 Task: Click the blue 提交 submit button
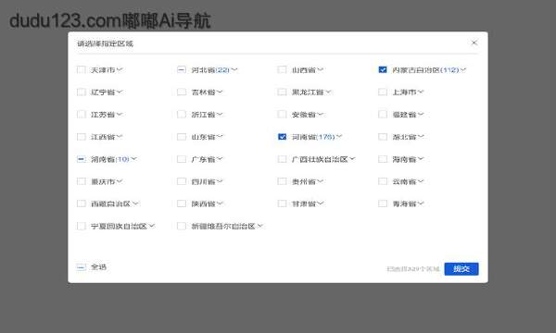pos(461,269)
